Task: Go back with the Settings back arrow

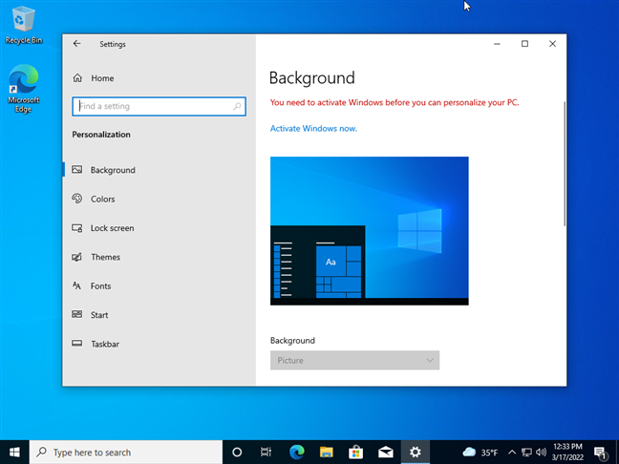Action: pyautogui.click(x=77, y=44)
